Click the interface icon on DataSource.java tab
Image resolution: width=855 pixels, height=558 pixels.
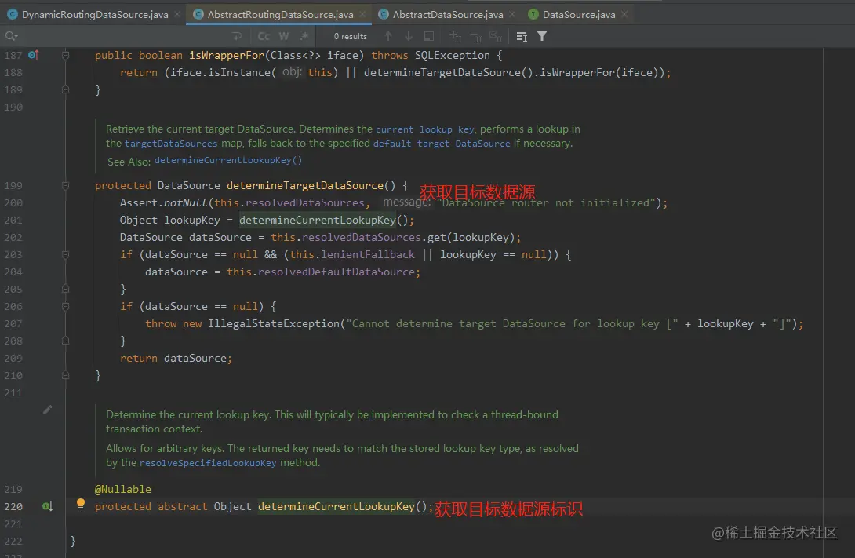tap(533, 15)
